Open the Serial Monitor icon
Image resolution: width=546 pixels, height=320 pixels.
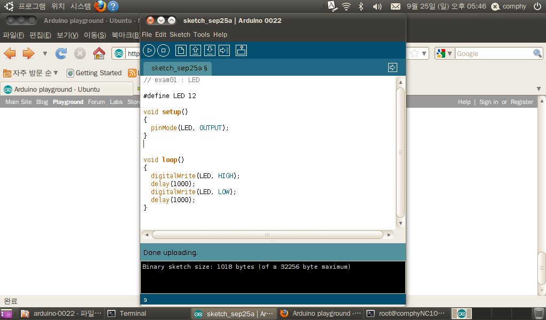tap(241, 51)
